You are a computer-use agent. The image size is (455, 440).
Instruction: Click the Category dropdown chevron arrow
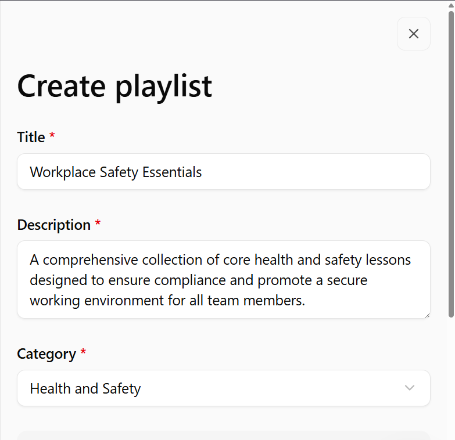click(x=410, y=388)
